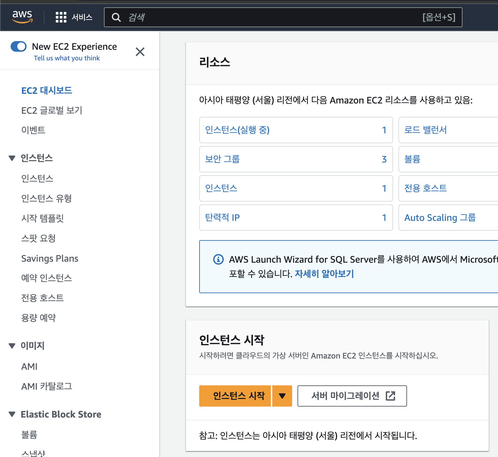Open Savings Plans sidebar item
Image resolution: width=498 pixels, height=457 pixels.
(x=50, y=258)
